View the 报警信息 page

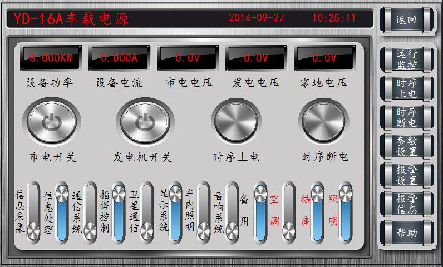[406, 204]
